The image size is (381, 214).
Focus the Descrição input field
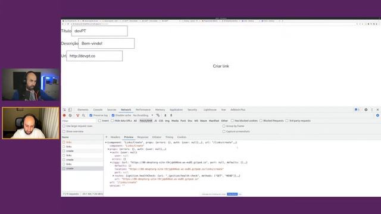106,43
